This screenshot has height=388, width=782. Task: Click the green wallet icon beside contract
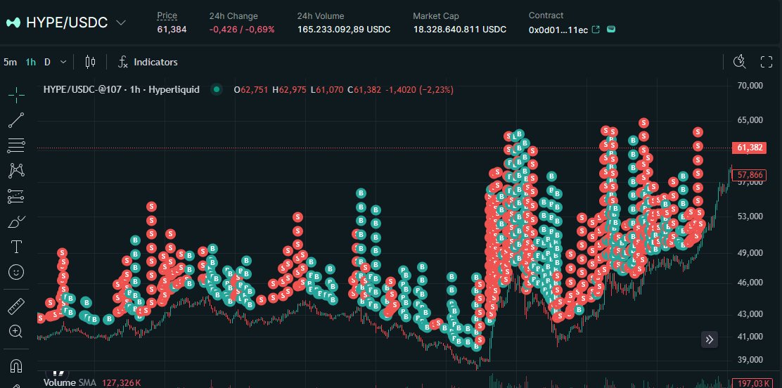pos(611,30)
